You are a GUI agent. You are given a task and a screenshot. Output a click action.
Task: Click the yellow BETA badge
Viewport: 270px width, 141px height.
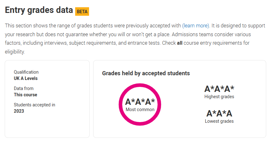pyautogui.click(x=82, y=12)
